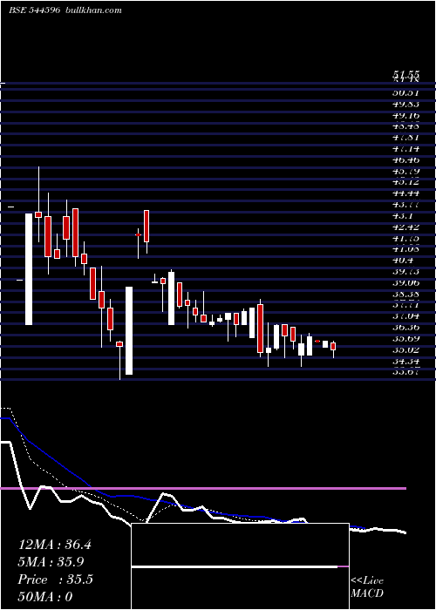Click the 36.36 price axis label
This screenshot has width=436, height=610.
[406, 328]
